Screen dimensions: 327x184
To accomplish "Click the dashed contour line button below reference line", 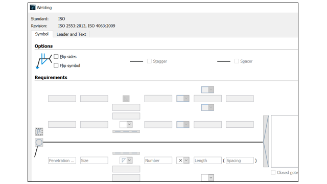I will pos(126,153).
